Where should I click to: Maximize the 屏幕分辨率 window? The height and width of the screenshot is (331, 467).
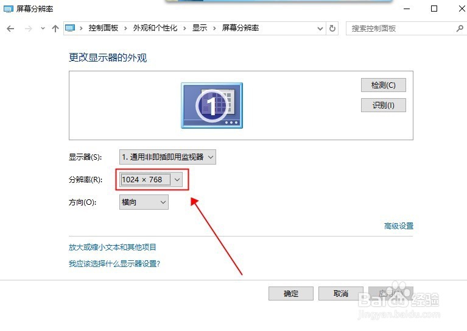(x=434, y=9)
